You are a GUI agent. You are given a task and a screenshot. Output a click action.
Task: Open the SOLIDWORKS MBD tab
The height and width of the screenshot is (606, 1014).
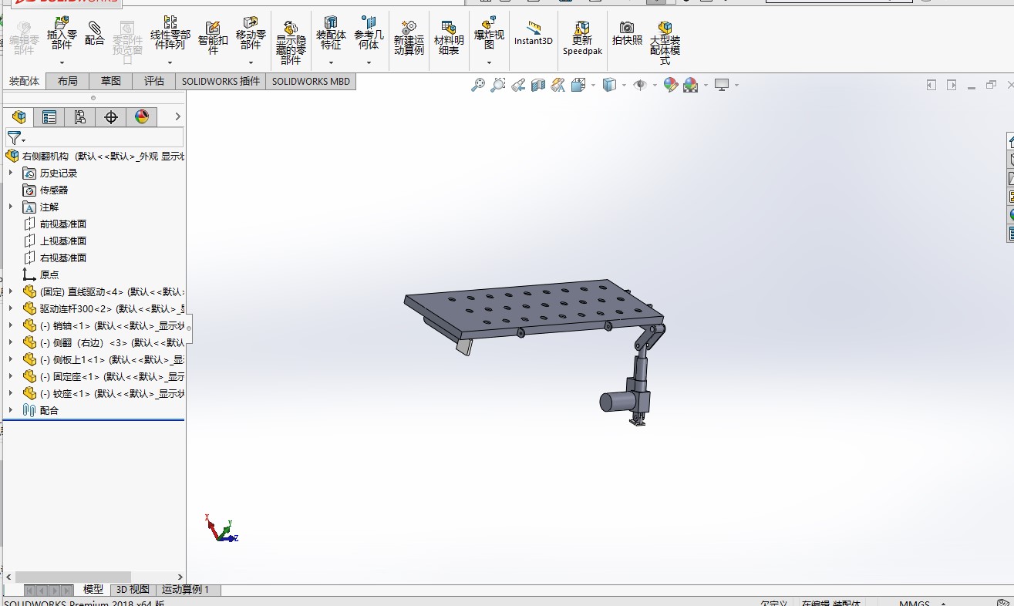(311, 81)
